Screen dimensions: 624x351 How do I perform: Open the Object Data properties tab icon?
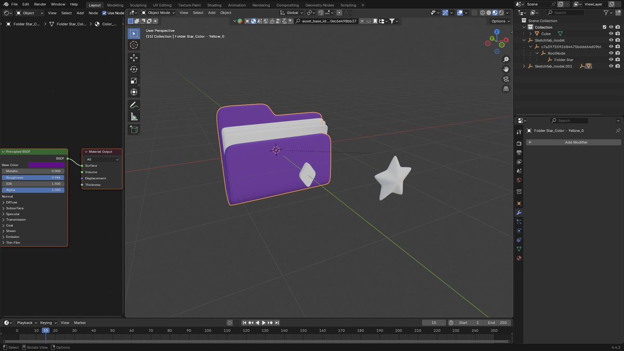click(x=519, y=249)
